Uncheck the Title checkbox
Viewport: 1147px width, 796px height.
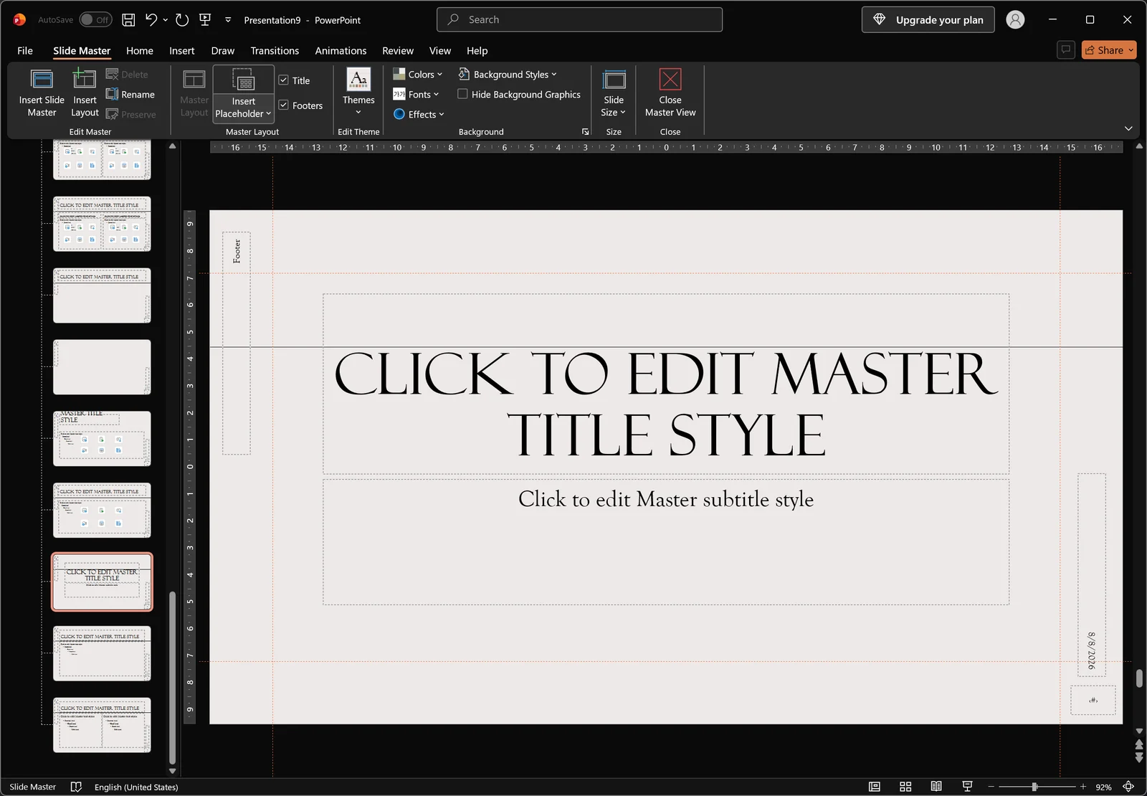click(283, 80)
